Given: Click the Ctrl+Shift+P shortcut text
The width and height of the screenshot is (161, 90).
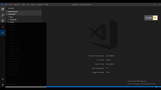Looking at the screenshot, I should point(110,56).
